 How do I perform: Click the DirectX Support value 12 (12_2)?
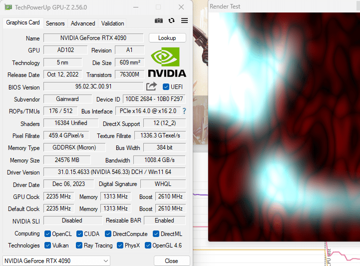[164, 123]
